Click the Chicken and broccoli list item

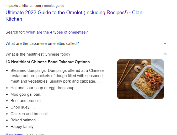click(32, 114)
